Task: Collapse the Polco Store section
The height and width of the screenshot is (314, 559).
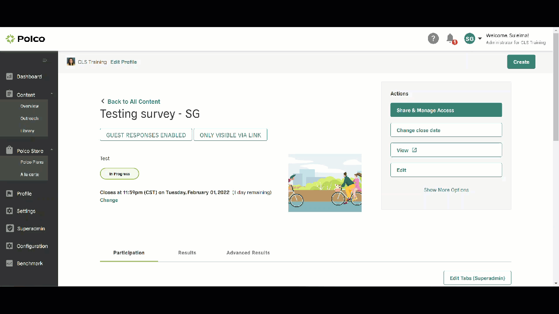Action: click(52, 150)
